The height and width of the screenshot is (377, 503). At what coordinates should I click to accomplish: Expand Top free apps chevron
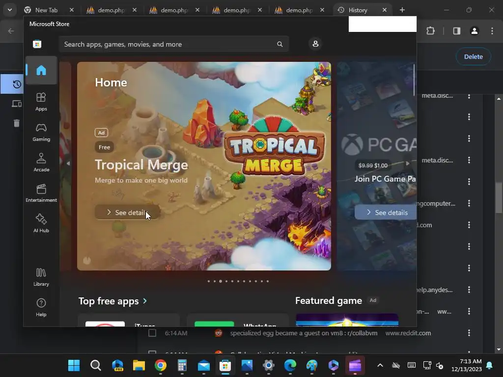pos(145,301)
